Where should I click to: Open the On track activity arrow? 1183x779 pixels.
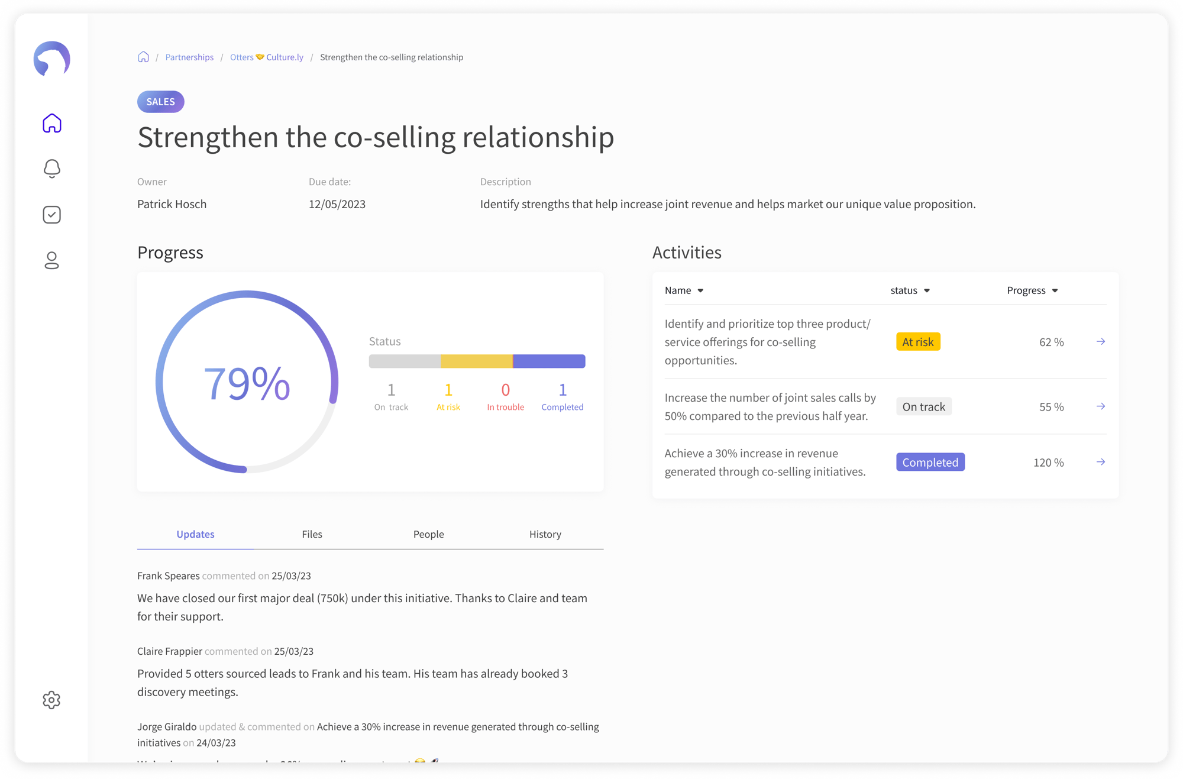click(1101, 406)
